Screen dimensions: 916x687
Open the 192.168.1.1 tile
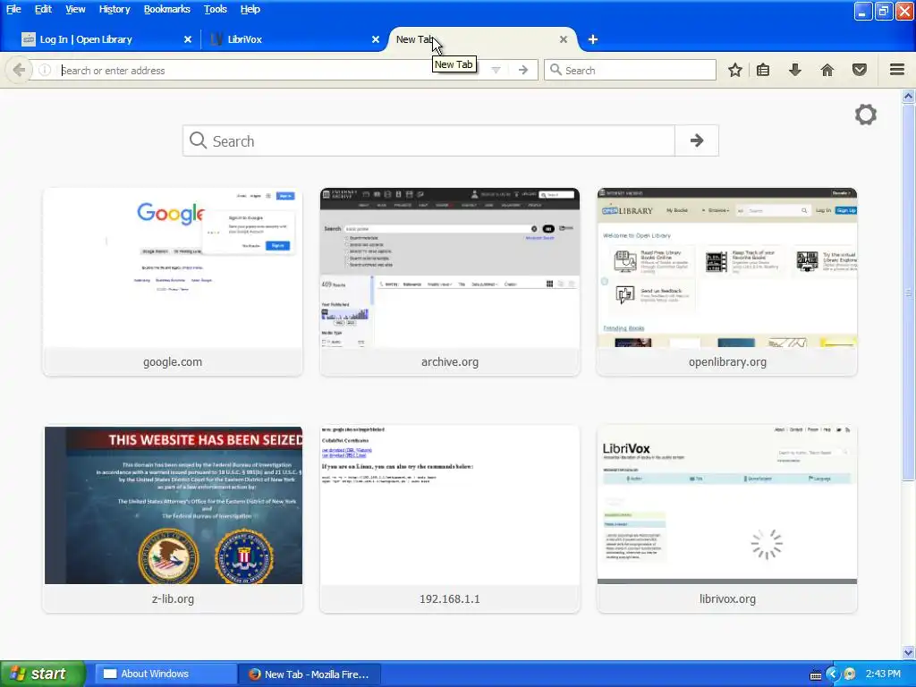click(450, 519)
